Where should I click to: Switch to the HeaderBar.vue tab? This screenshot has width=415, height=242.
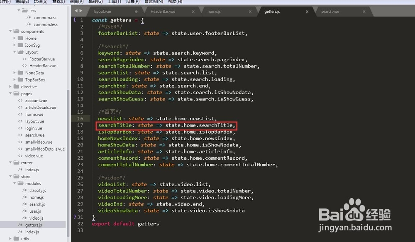pos(163,11)
